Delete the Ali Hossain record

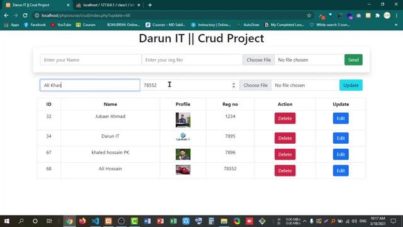[x=285, y=171]
